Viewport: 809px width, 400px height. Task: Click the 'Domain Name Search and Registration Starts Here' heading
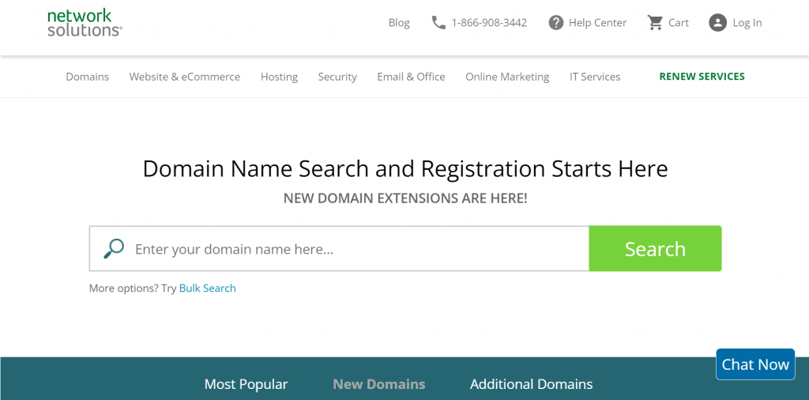(405, 169)
